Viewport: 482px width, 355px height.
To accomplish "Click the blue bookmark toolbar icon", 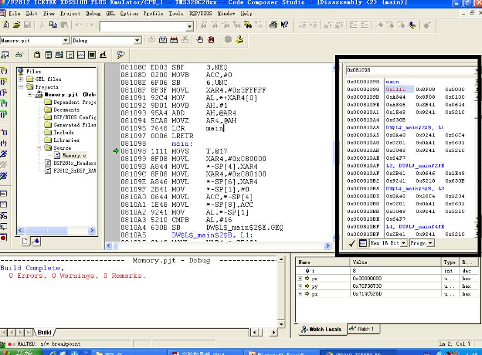I will click(412, 25).
